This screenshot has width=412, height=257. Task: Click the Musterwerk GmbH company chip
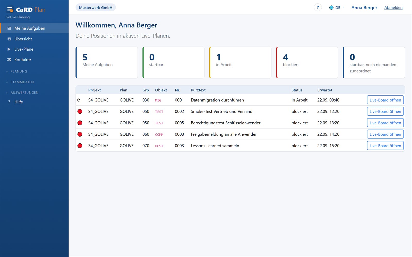tap(96, 7)
